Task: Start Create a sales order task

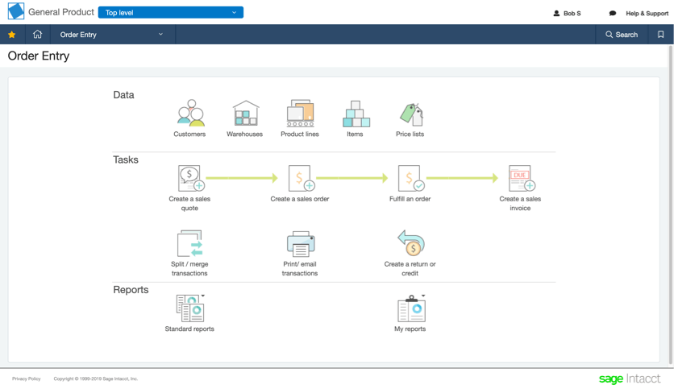Action: click(x=302, y=178)
